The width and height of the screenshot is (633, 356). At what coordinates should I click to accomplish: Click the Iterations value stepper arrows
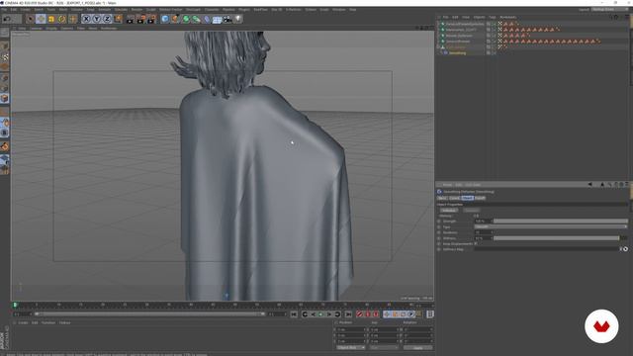(x=492, y=232)
